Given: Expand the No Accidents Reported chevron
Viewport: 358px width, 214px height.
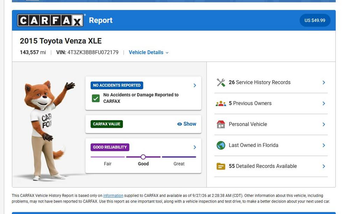Looking at the screenshot, I should (x=195, y=85).
